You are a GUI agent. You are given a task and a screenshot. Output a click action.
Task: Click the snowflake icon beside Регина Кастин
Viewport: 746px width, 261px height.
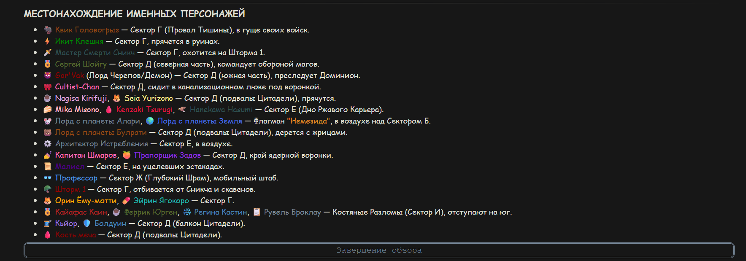pos(187,212)
